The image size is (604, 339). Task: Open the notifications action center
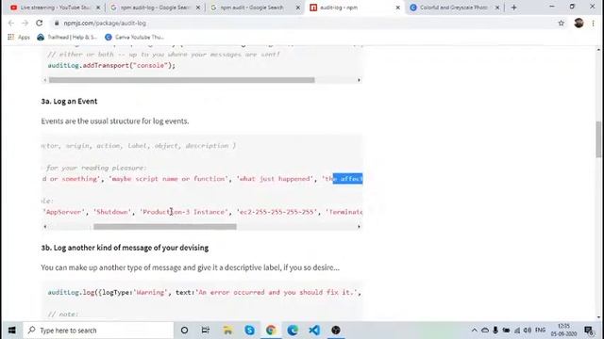pyautogui.click(x=589, y=331)
